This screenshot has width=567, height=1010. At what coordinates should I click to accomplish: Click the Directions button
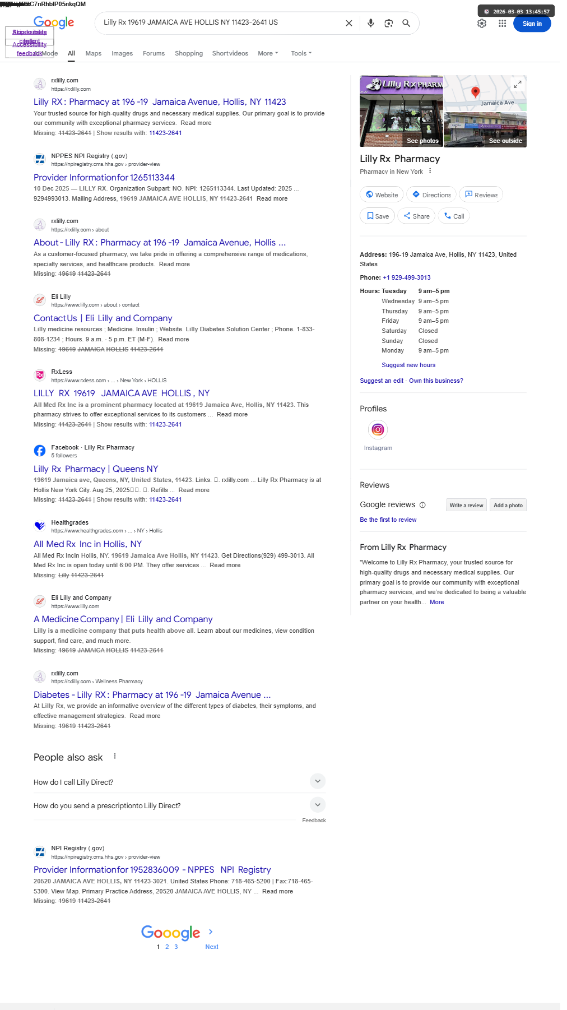tap(431, 194)
